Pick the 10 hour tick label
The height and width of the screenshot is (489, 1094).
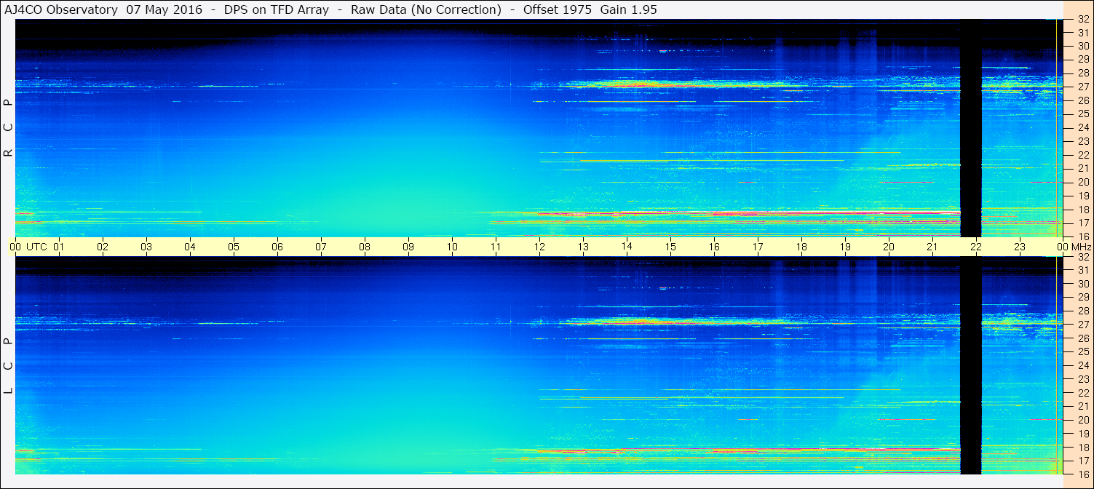coord(452,247)
